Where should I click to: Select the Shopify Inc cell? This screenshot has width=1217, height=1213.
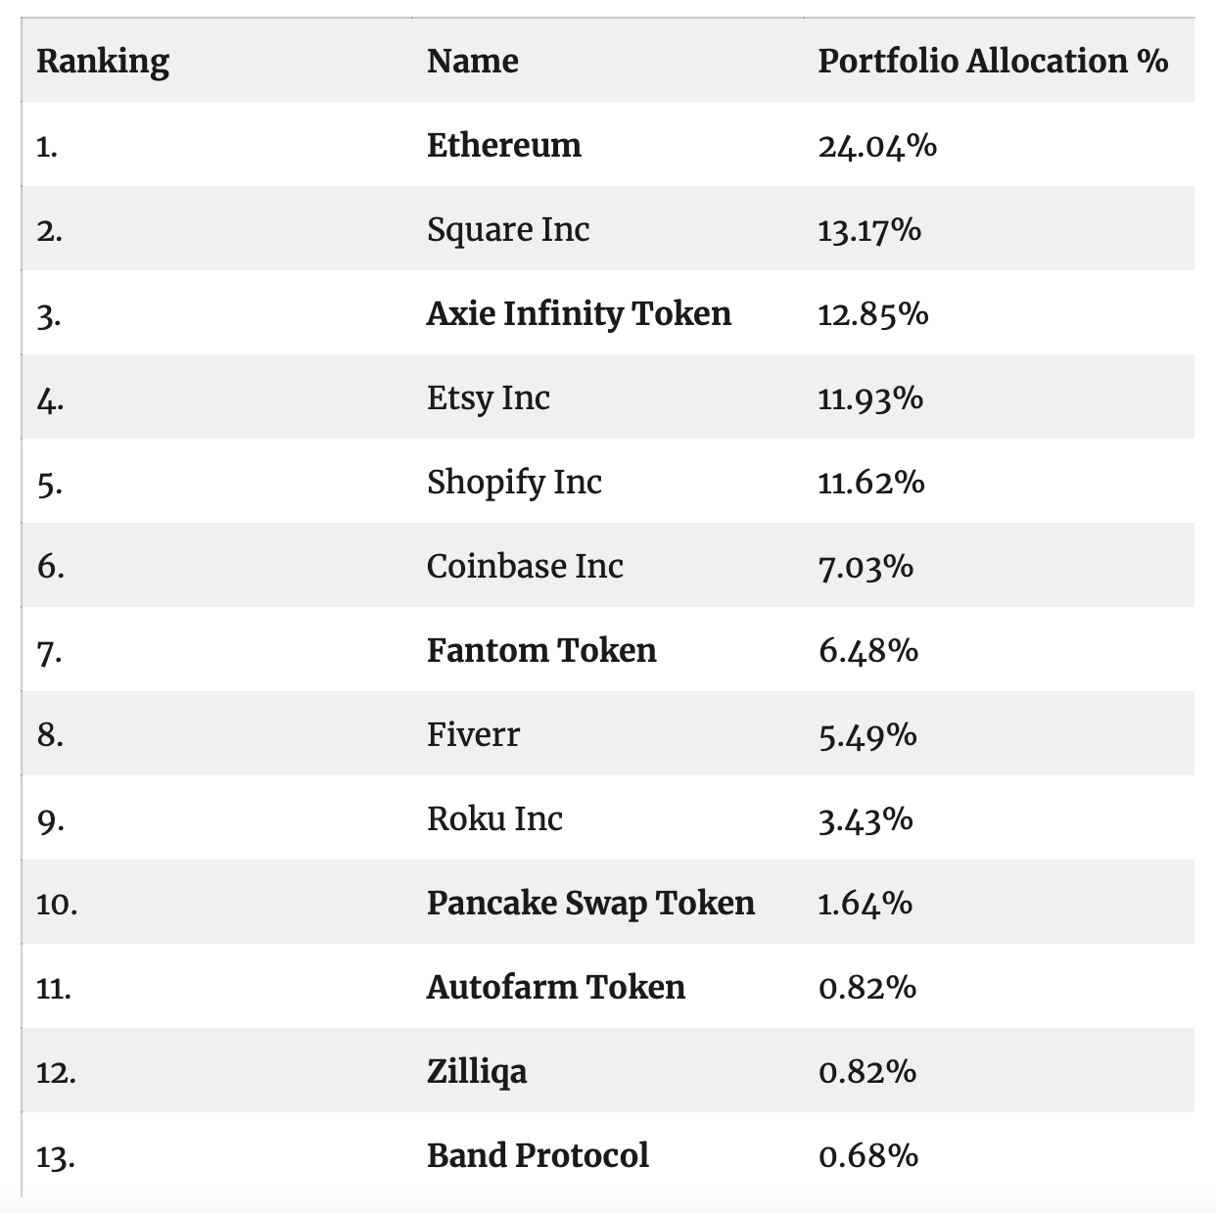(x=514, y=482)
